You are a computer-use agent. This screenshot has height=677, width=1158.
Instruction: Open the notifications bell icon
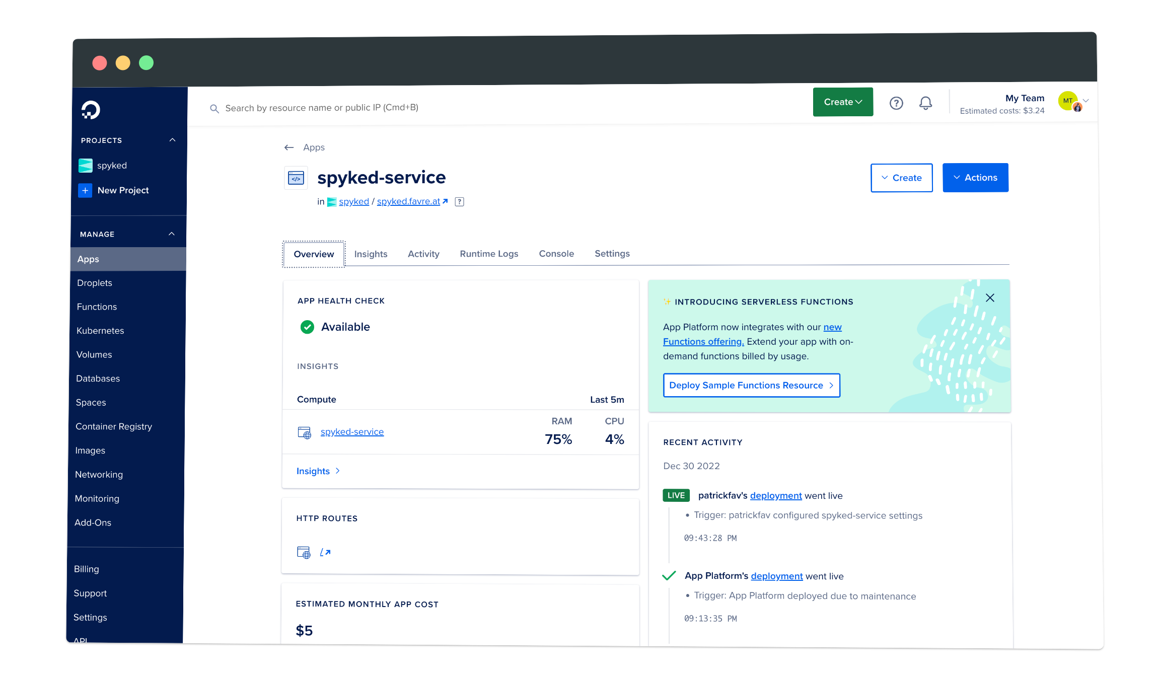click(925, 103)
